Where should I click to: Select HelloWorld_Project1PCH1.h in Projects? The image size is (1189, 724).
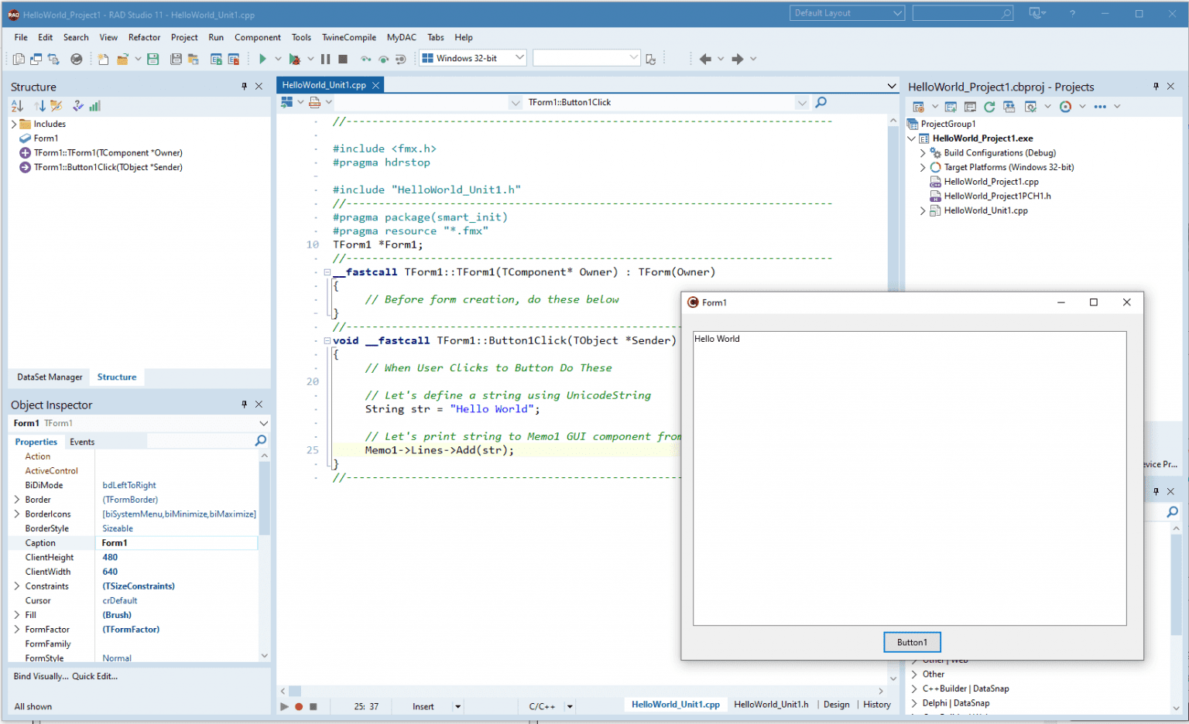[997, 196]
